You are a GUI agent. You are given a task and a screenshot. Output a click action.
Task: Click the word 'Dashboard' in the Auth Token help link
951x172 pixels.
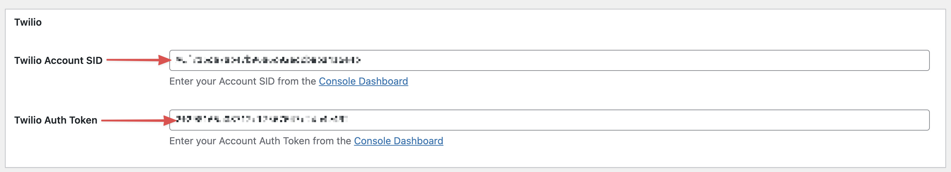tap(418, 141)
